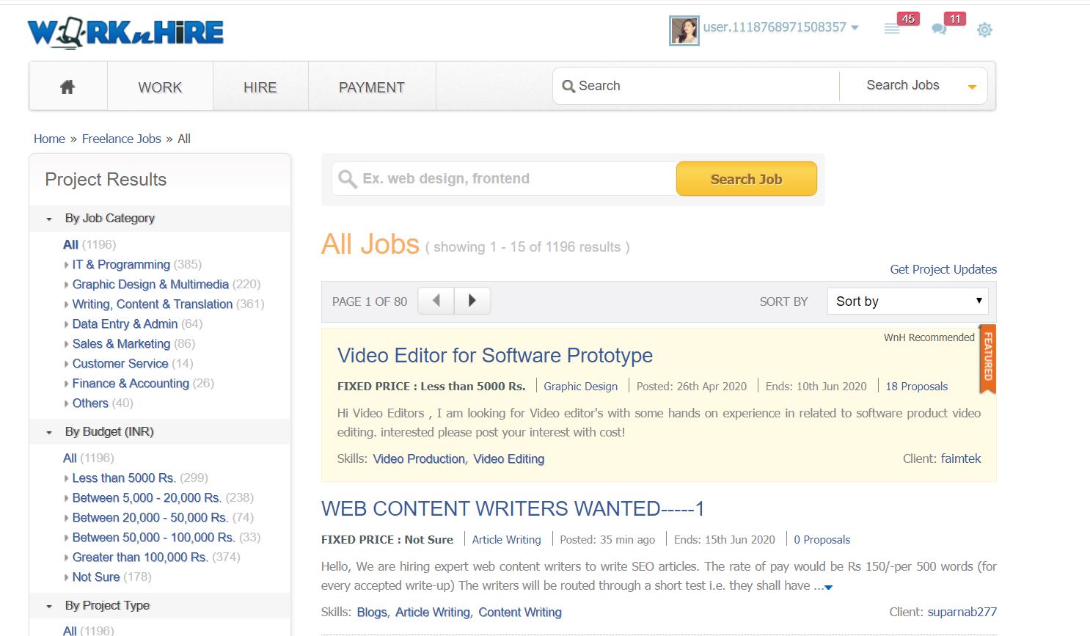
Task: Filter budget Greater than 100,000 Rs.
Action: click(140, 557)
